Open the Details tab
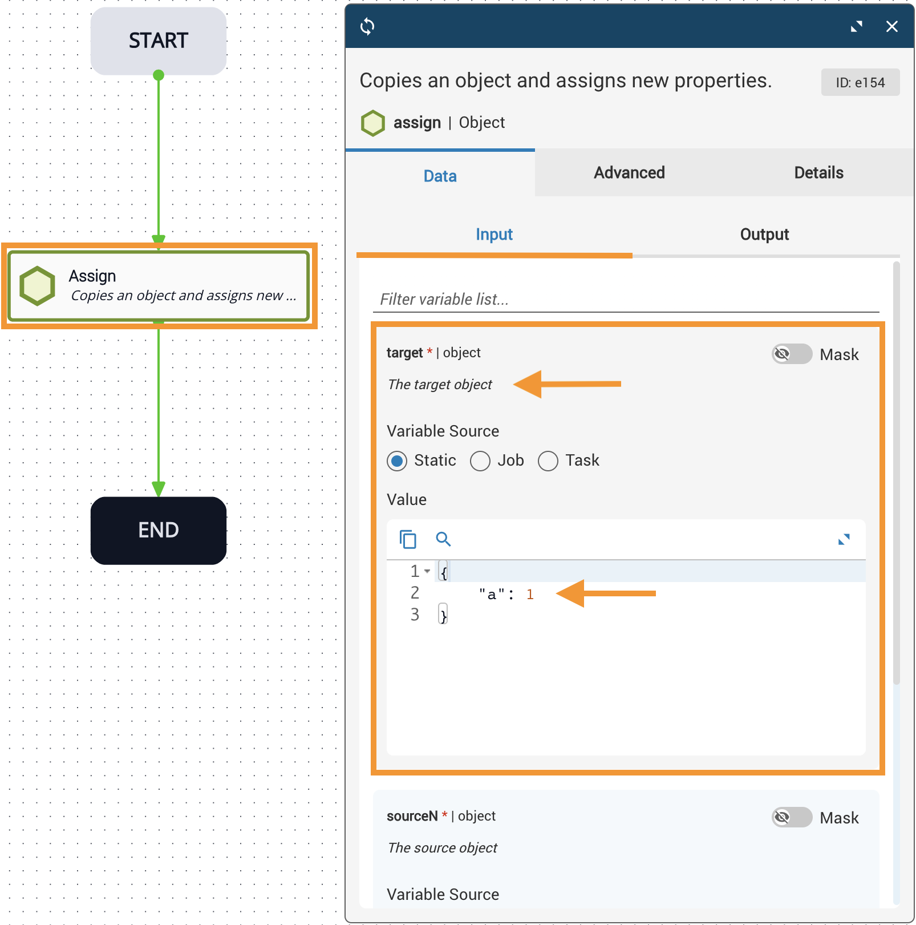916x925 pixels. pyautogui.click(x=818, y=173)
